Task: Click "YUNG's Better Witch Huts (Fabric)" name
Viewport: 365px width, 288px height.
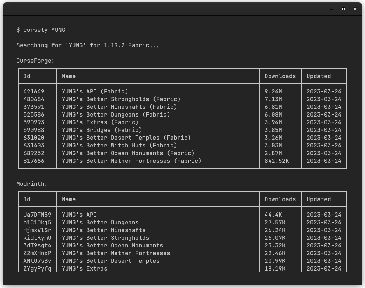Action: coord(120,145)
